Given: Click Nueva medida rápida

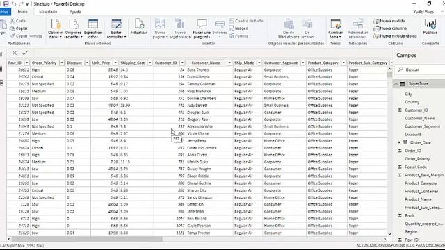Looking at the screenshot, I should [395, 35].
